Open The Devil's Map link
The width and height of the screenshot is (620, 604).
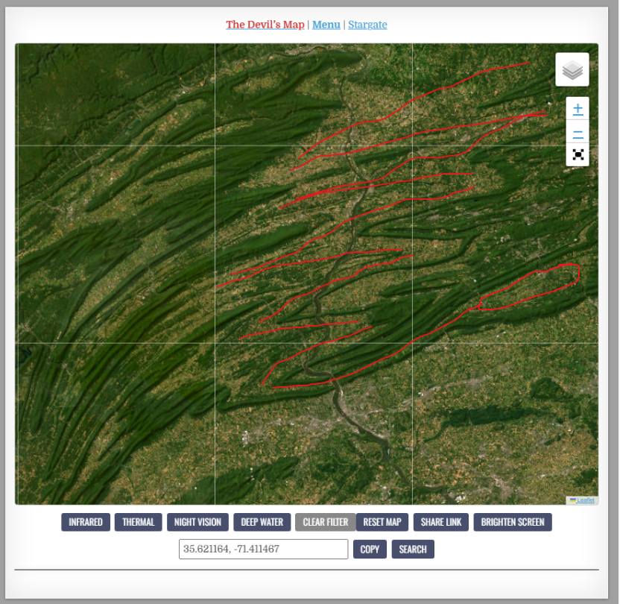265,25
